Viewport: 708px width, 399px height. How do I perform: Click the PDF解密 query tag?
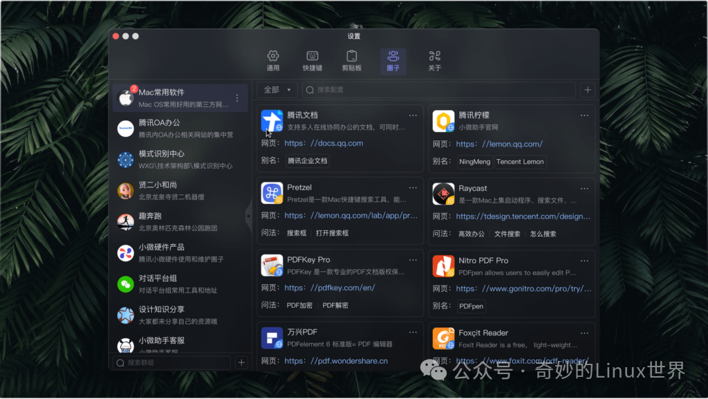click(335, 305)
